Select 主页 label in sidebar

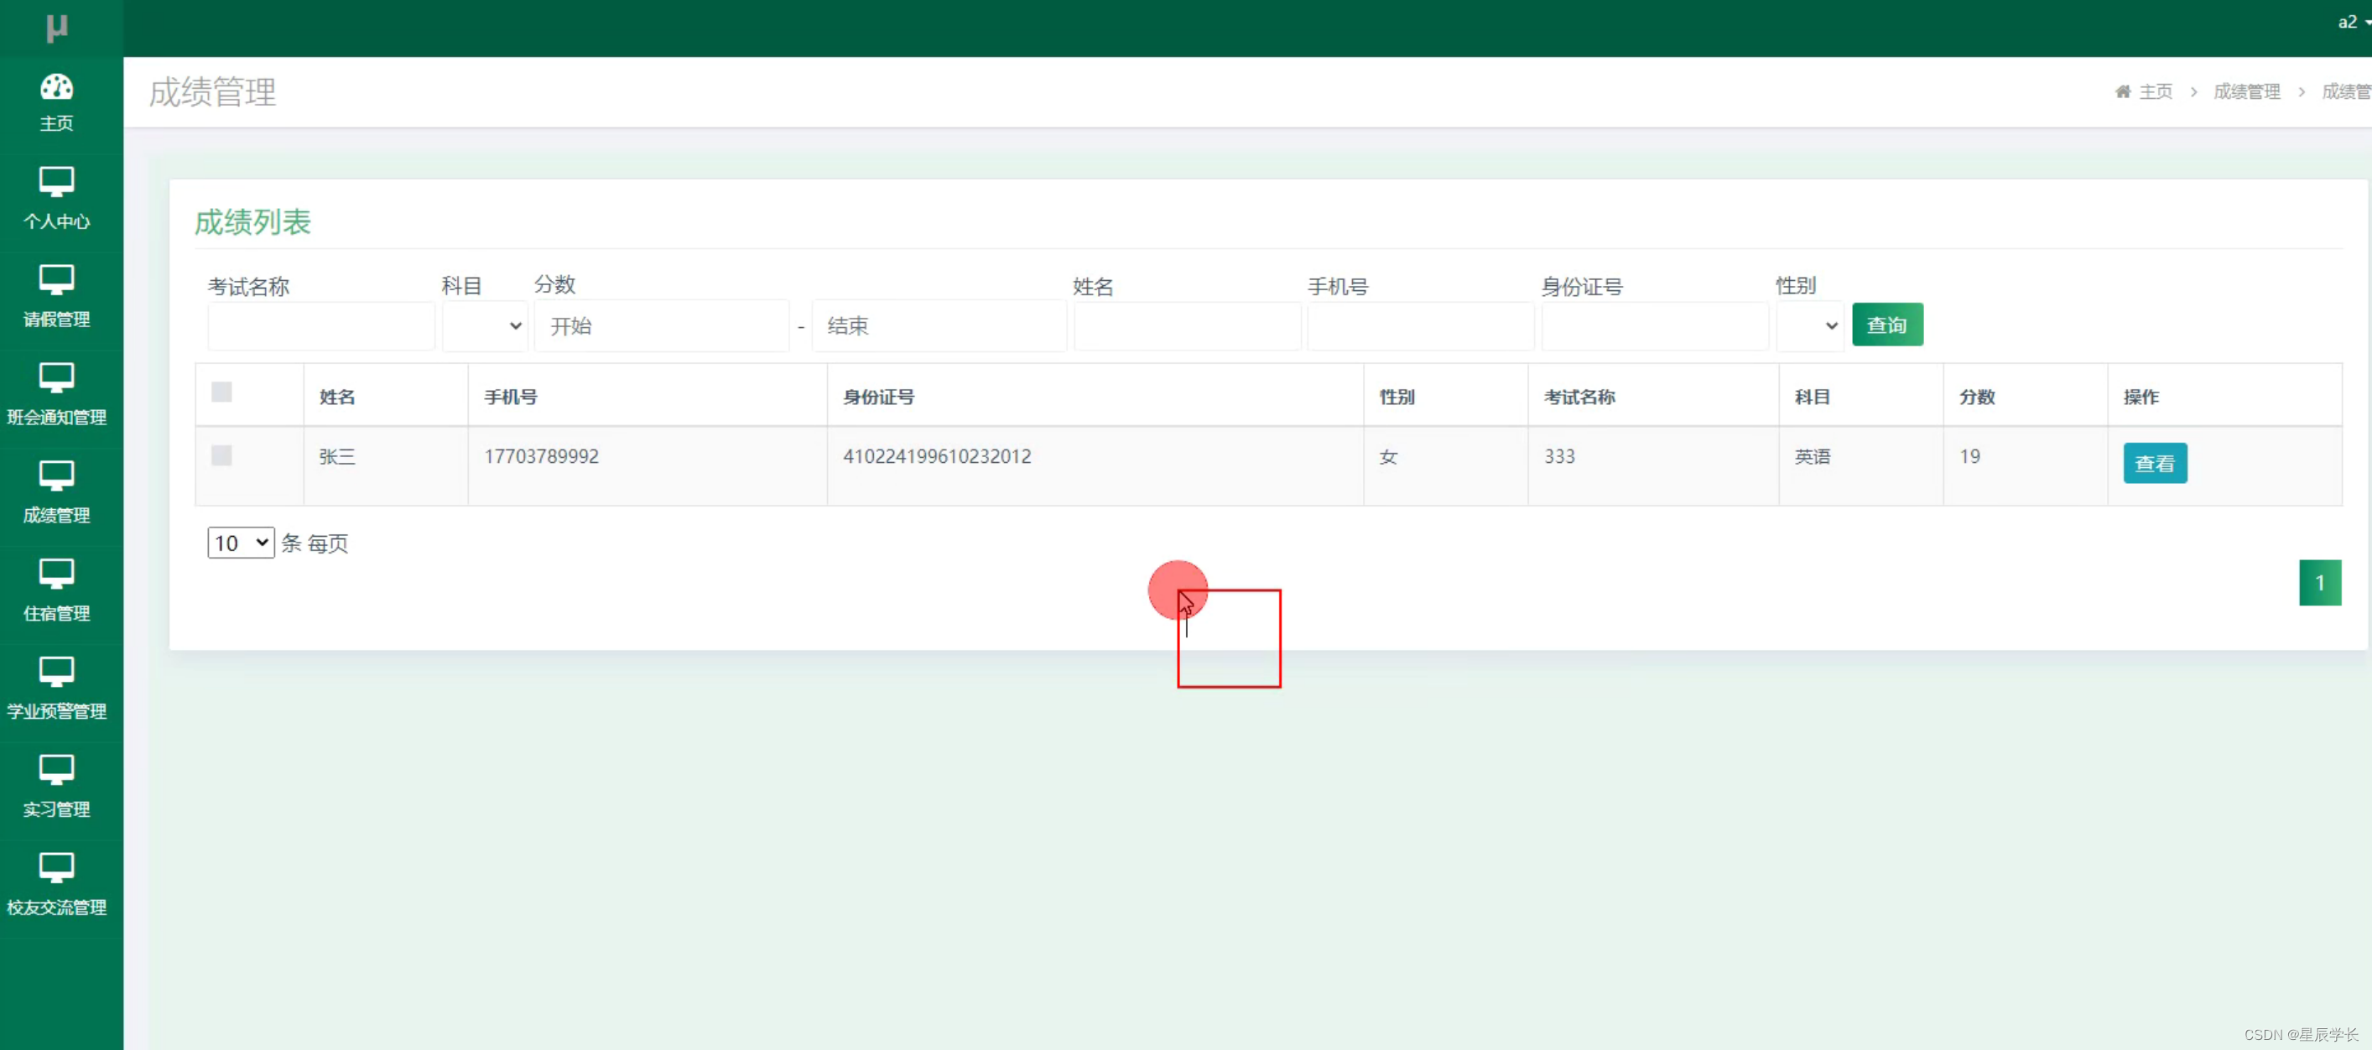pos(56,123)
